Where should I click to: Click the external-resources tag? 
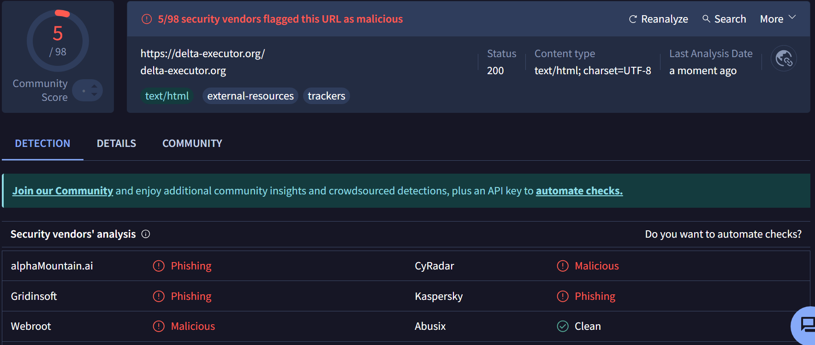[250, 96]
